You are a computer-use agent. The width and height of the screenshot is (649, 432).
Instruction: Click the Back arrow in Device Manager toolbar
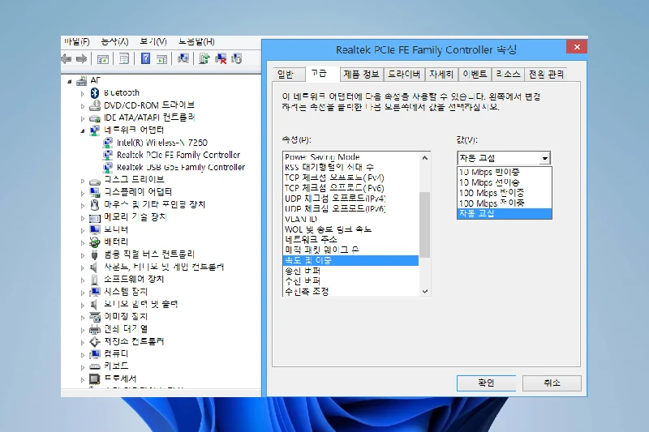tap(67, 58)
